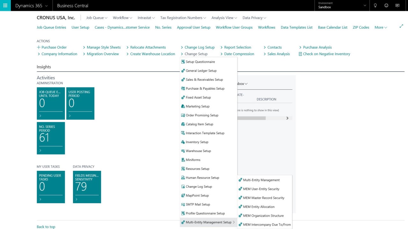
Task: Click the expand page arrows icon
Action: click(401, 26)
